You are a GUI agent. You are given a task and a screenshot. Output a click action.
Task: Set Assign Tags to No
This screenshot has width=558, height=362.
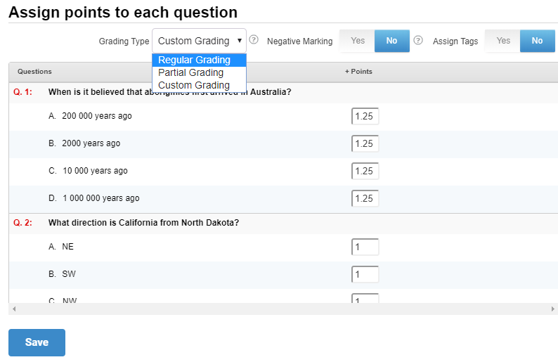[537, 41]
